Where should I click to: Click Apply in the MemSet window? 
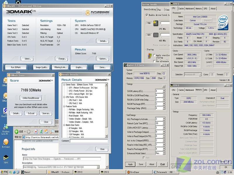coord(130,164)
